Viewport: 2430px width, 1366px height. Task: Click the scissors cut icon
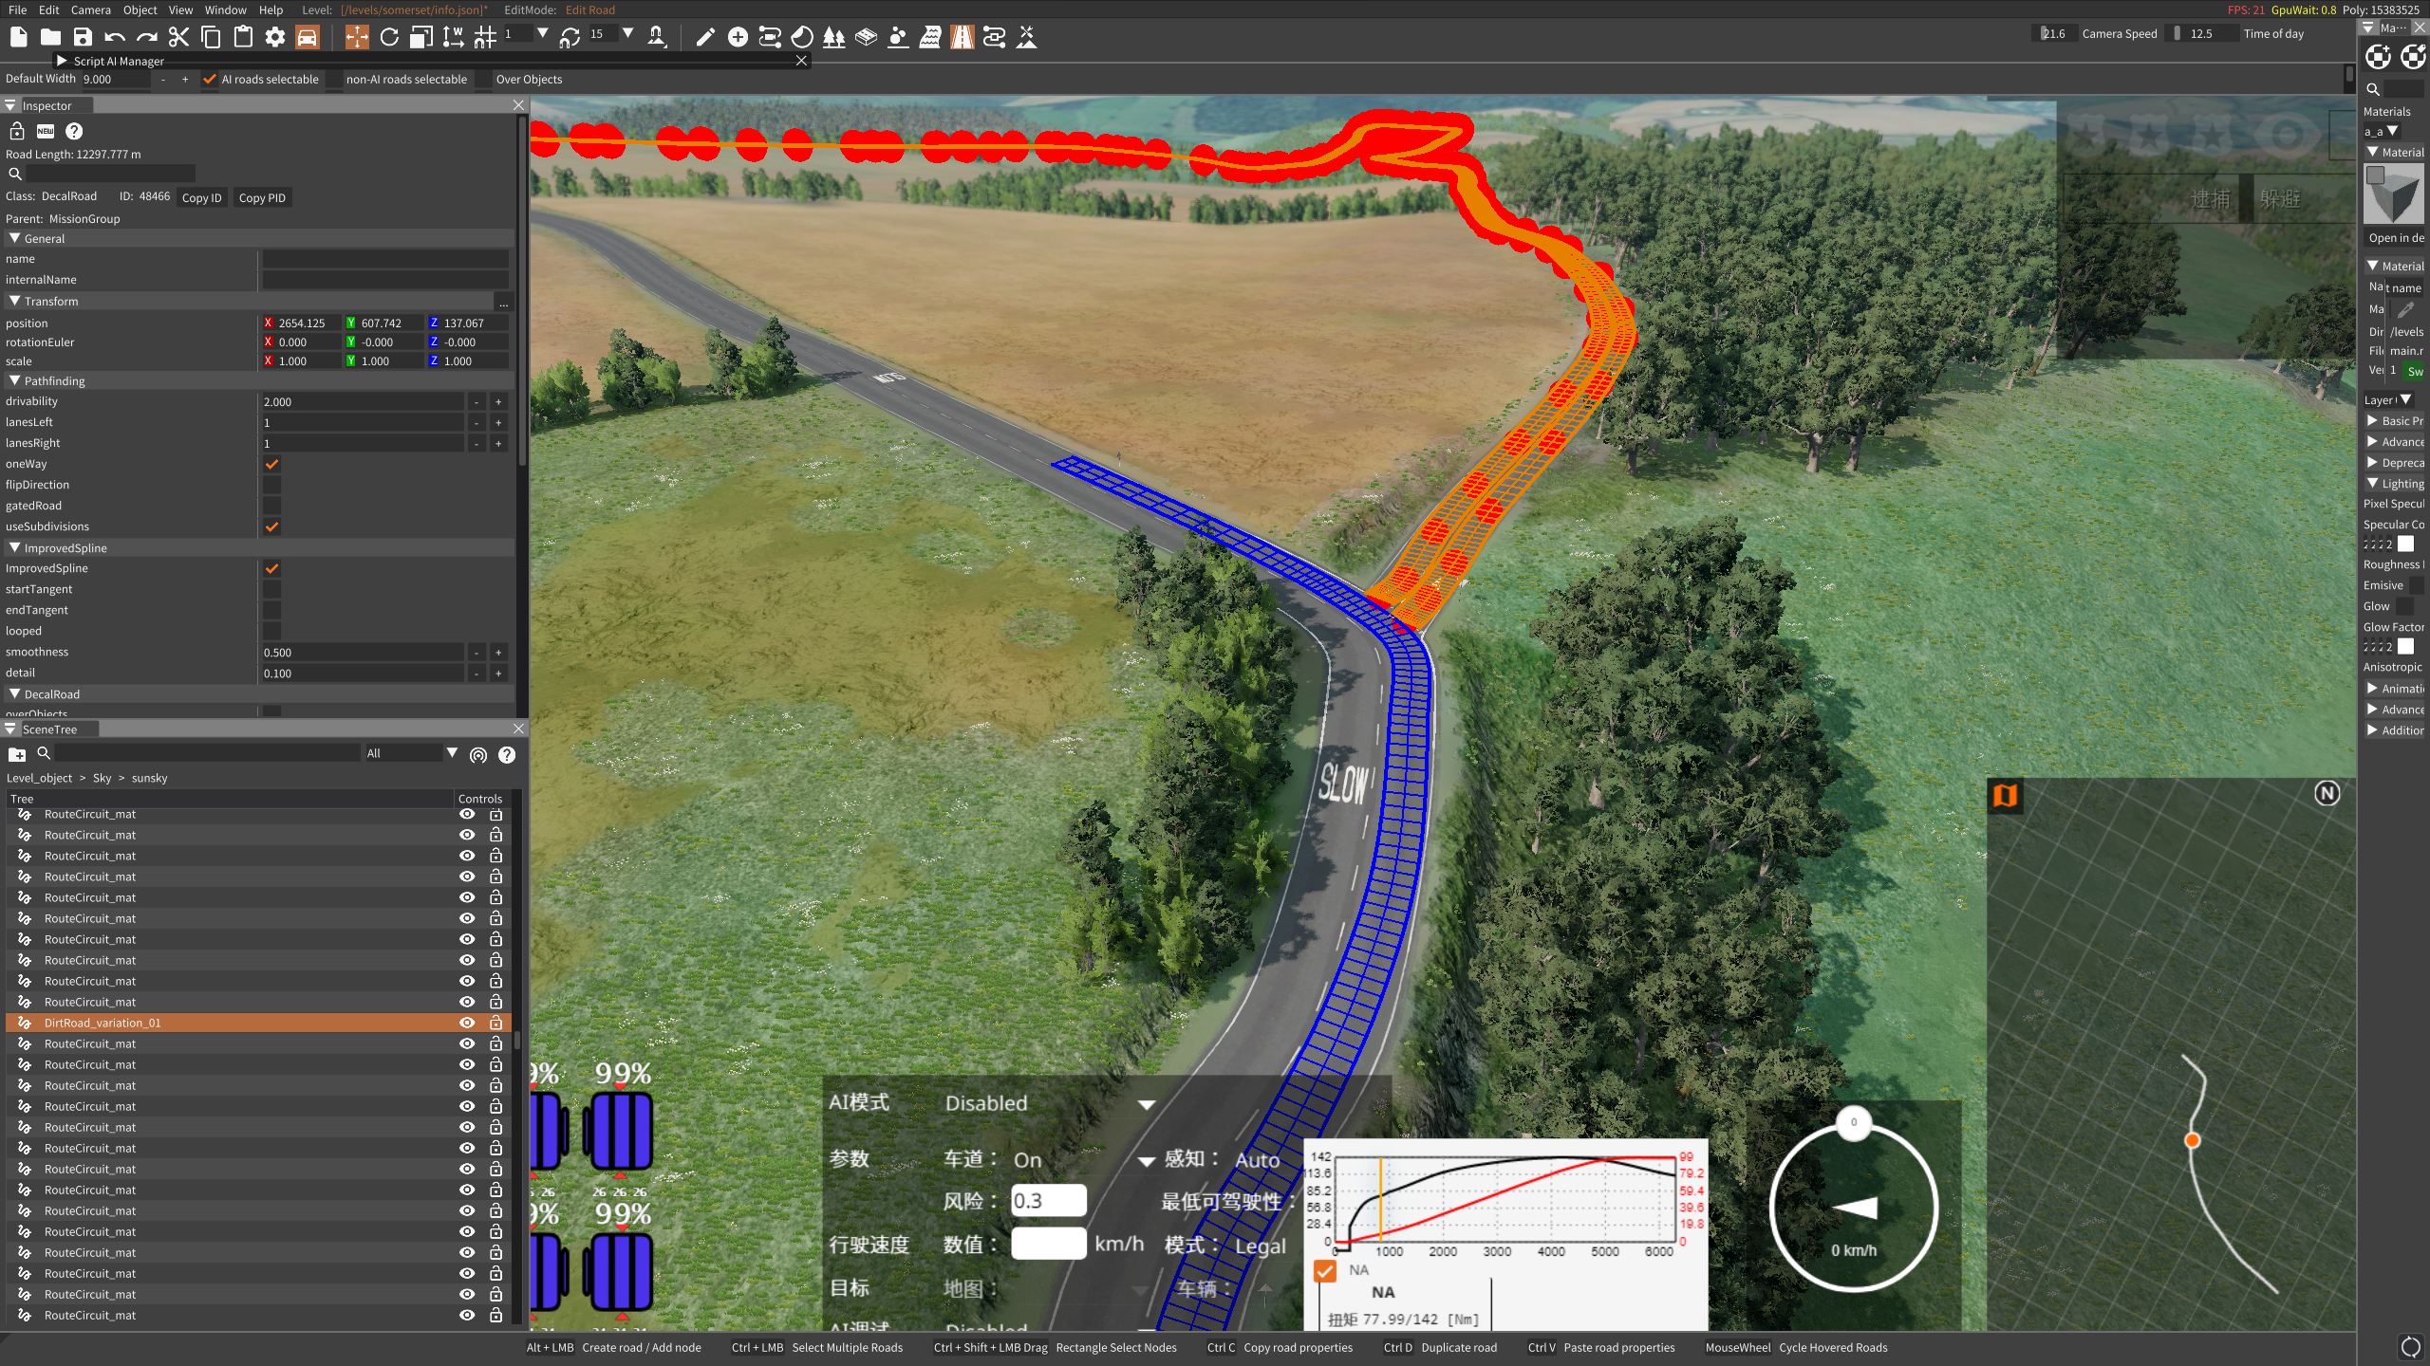coord(178,37)
